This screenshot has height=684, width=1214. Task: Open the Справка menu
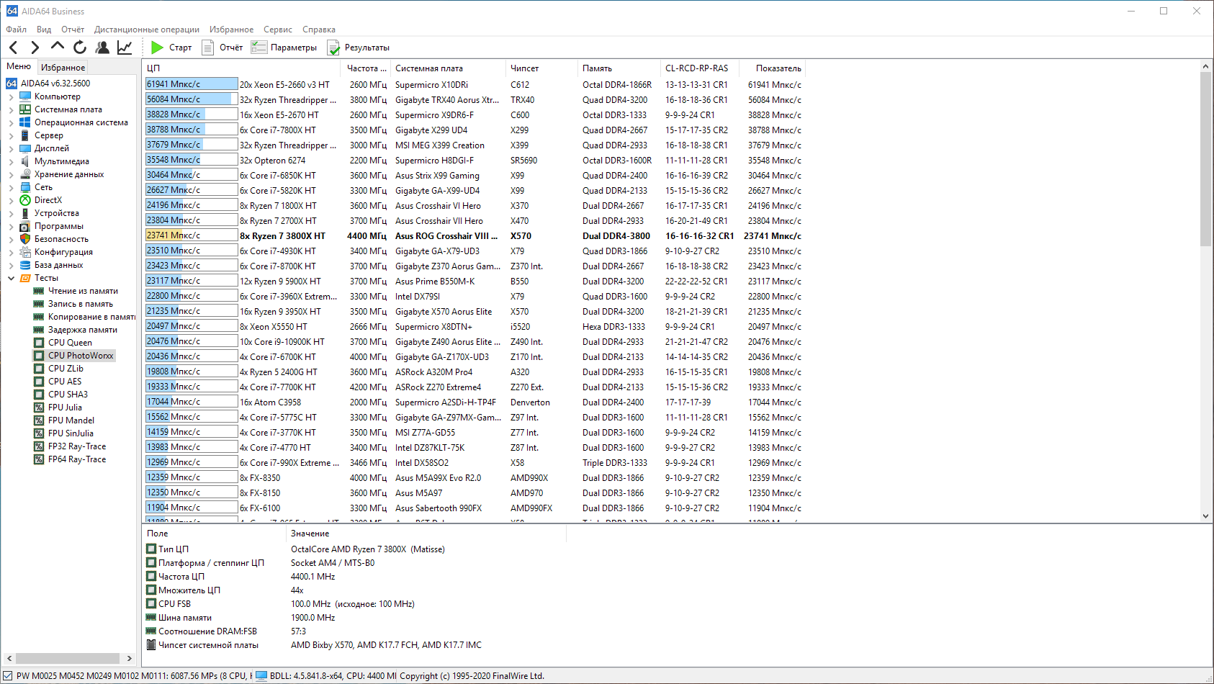[319, 30]
